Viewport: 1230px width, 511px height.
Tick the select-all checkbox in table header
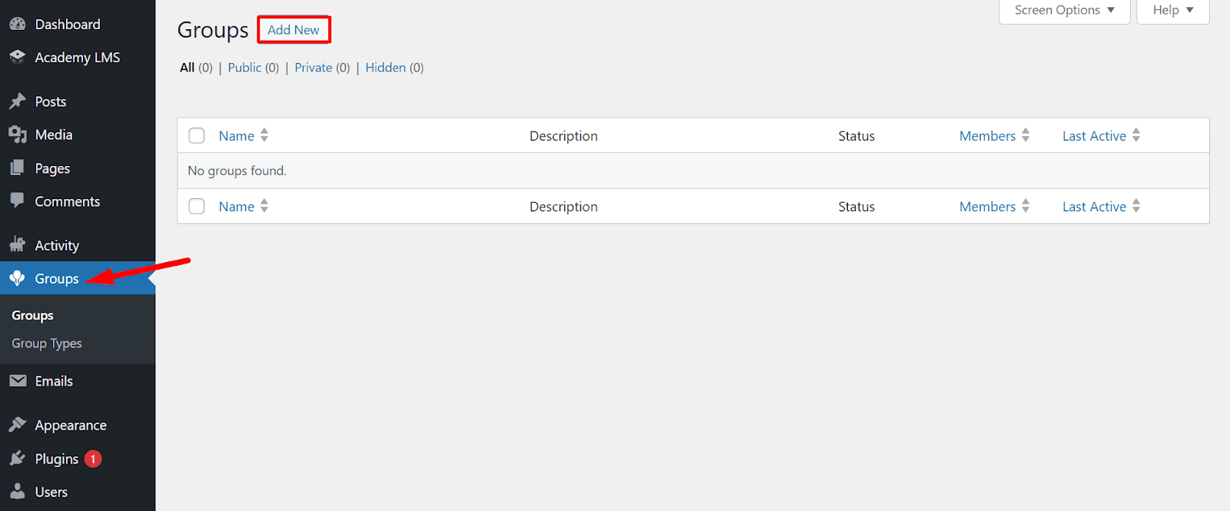197,136
